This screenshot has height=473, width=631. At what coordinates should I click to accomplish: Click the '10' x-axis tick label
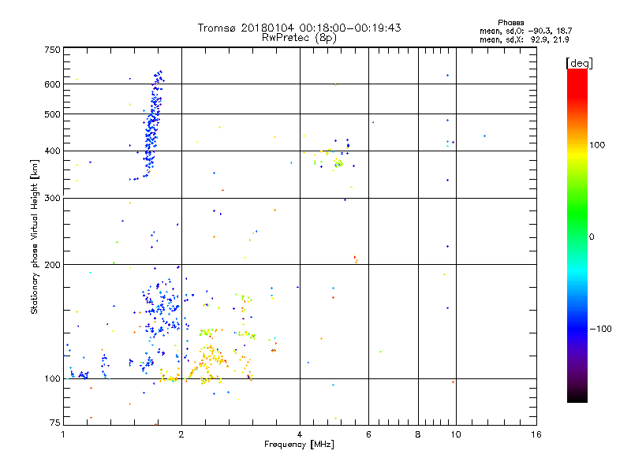tap(456, 434)
